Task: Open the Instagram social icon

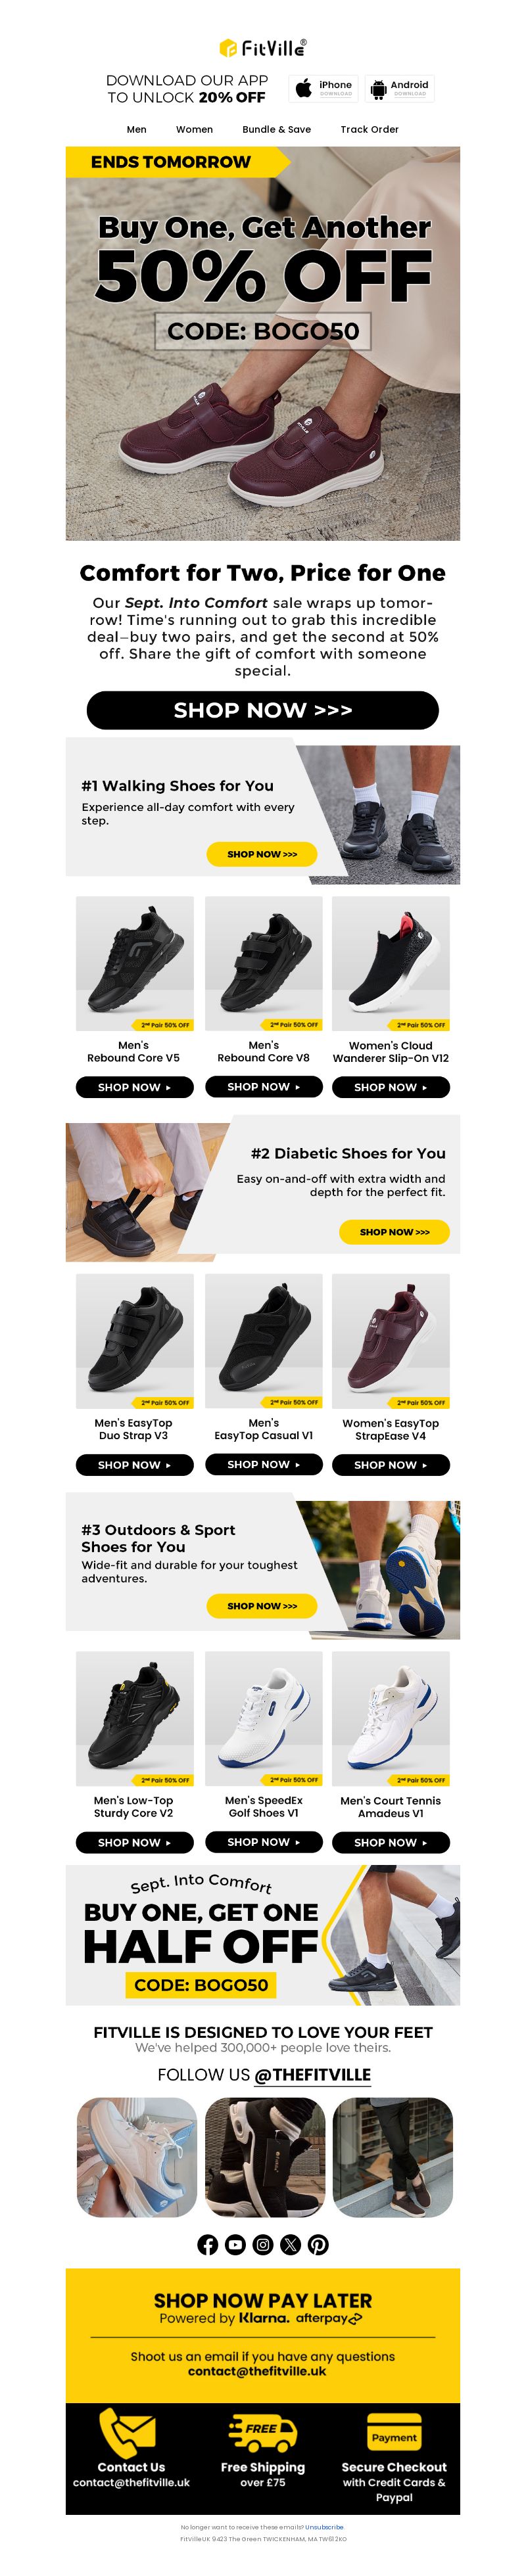Action: click(x=263, y=2244)
